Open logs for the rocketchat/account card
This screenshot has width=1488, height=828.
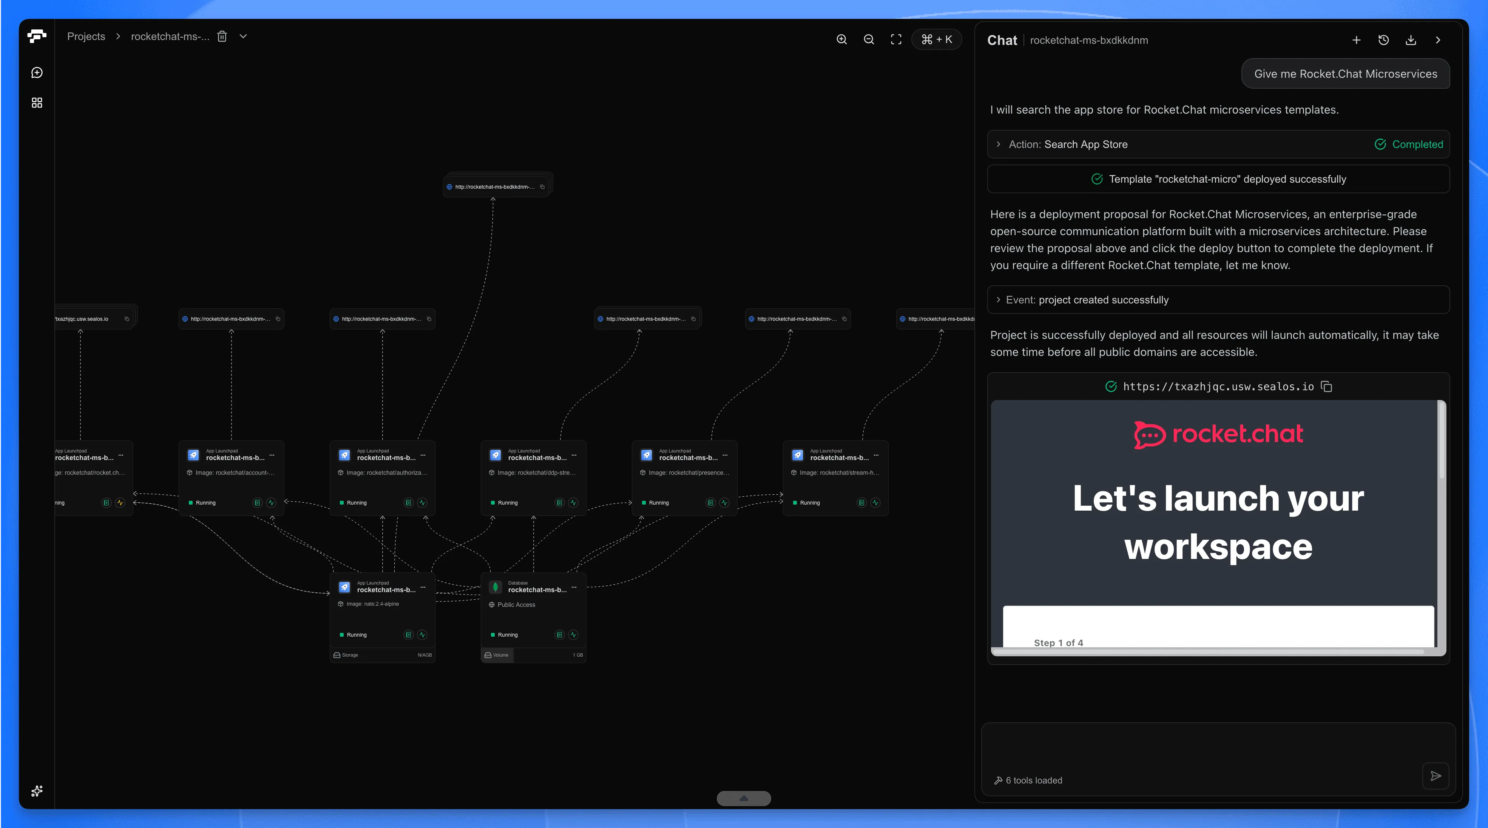pos(258,503)
